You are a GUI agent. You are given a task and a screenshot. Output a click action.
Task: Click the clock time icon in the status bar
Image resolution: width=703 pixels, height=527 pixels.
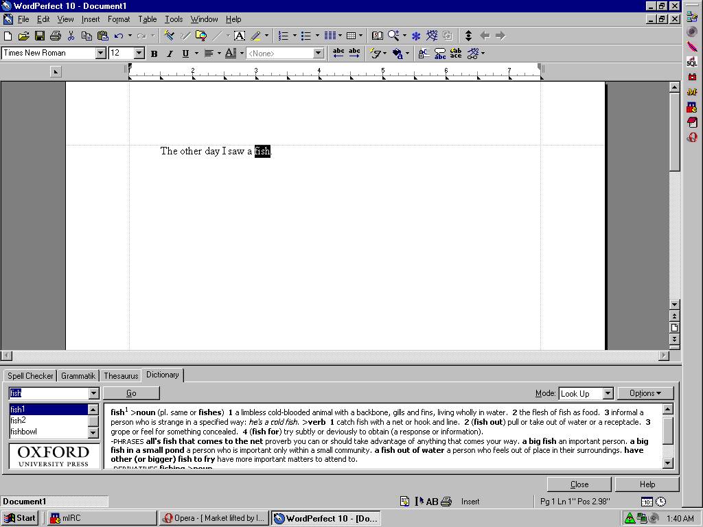tap(661, 502)
